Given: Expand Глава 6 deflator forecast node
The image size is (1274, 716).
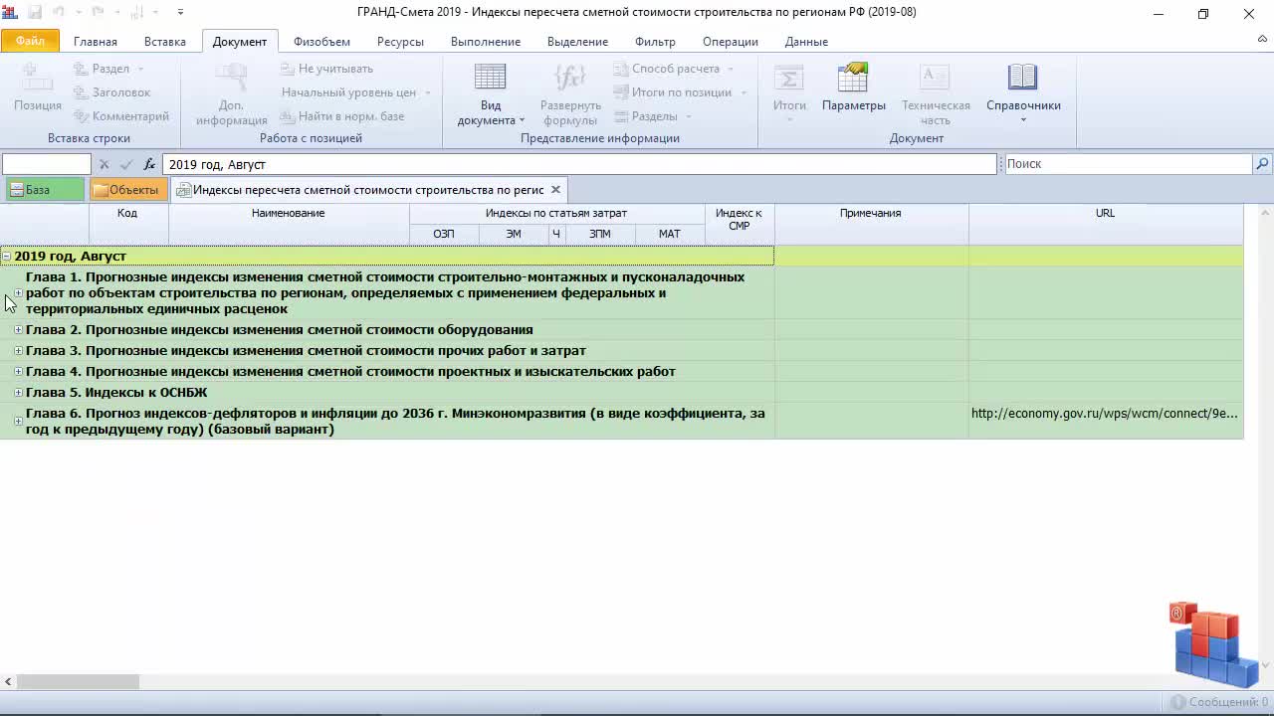Looking at the screenshot, I should click(18, 422).
